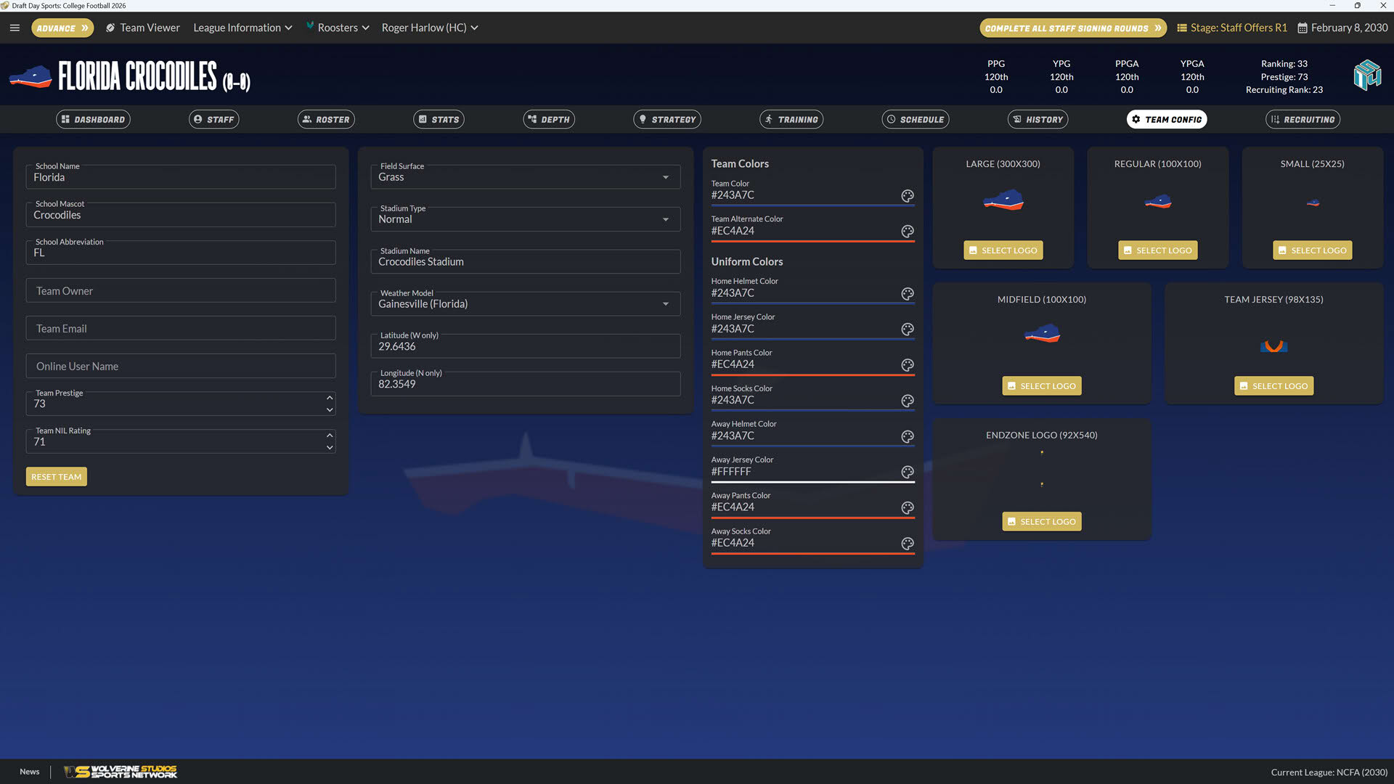The width and height of the screenshot is (1394, 784).
Task: Open color palette for Team Color
Action: [x=908, y=195]
